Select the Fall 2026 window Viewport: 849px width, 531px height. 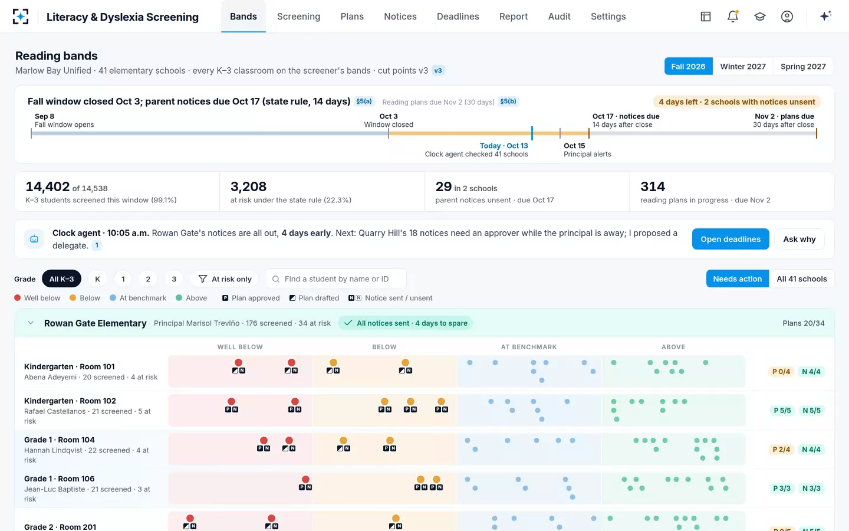688,66
